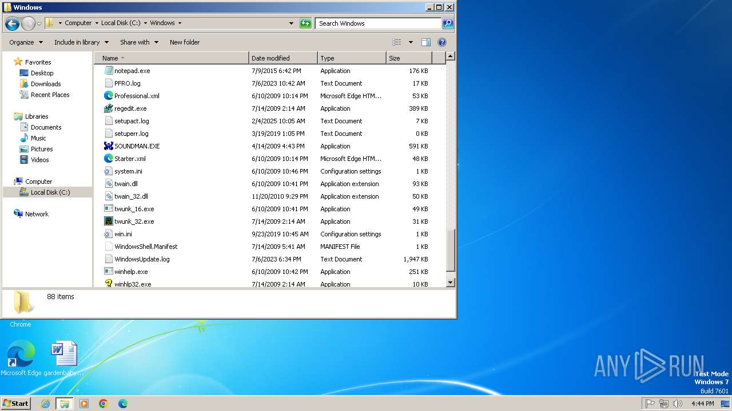732x411 pixels.
Task: Click the Back navigation arrow button
Action: (x=12, y=23)
